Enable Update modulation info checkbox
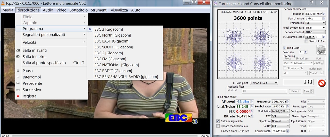Image resolution: width=330 pixels, height=137 pixels. click(218, 126)
